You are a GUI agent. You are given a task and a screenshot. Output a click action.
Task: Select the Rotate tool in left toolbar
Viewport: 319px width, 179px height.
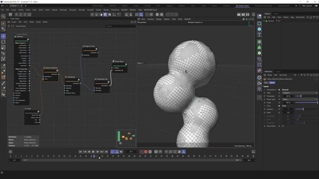click(x=3, y=42)
